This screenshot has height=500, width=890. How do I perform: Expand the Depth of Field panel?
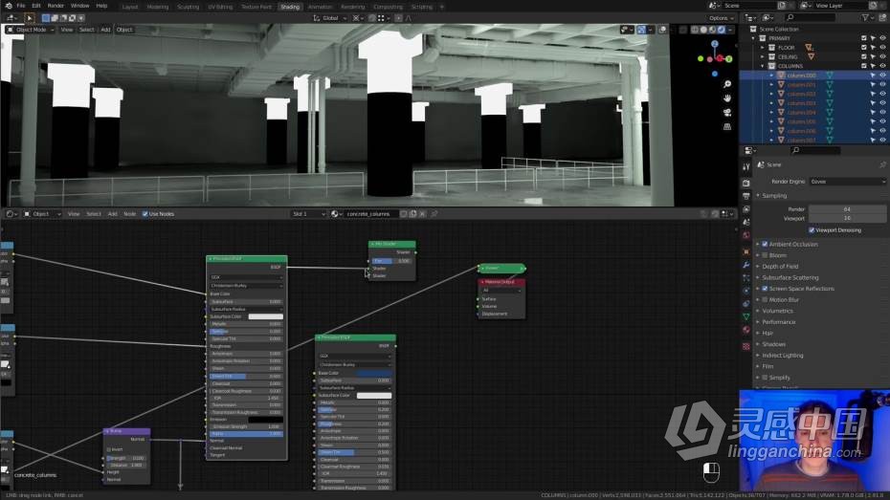[780, 267]
